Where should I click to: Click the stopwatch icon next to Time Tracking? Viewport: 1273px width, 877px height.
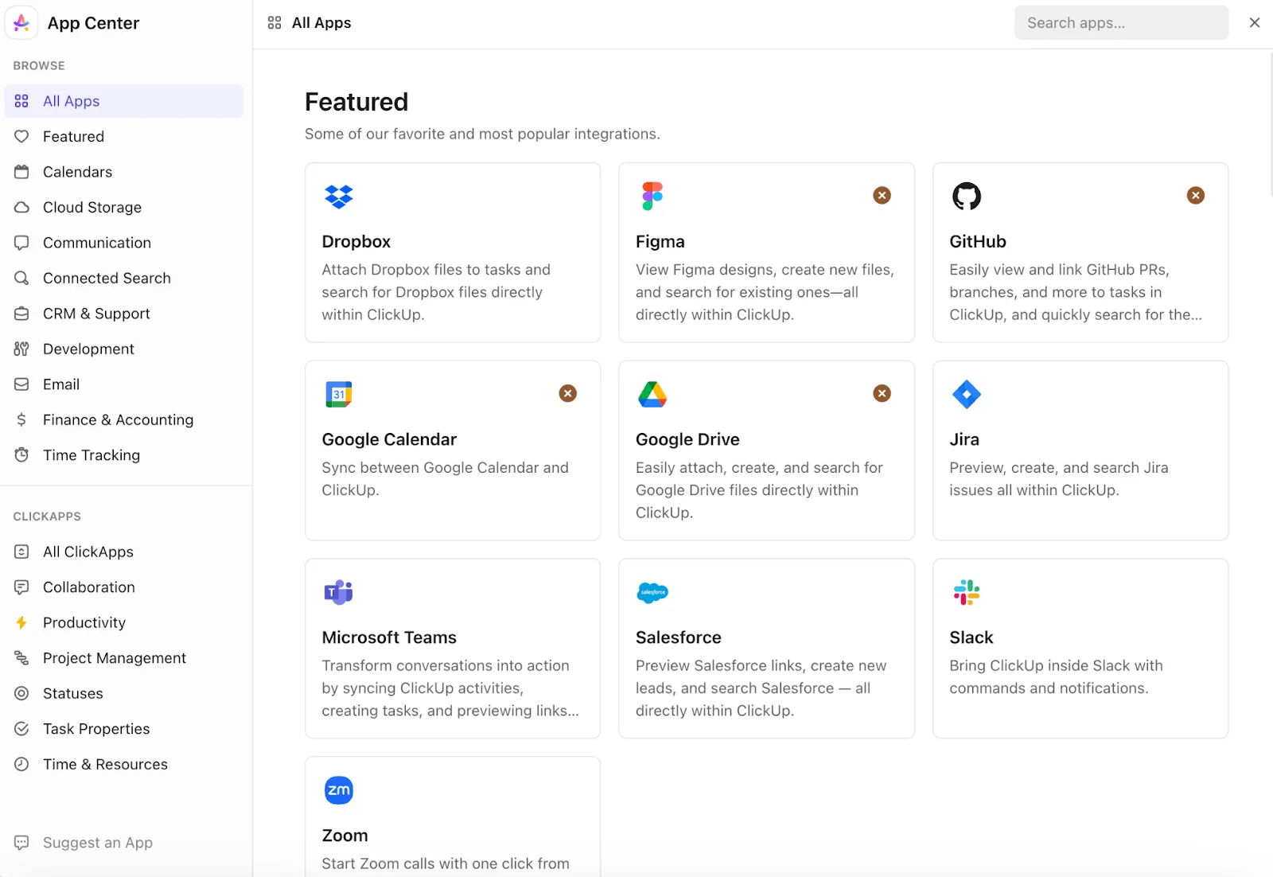tap(21, 455)
